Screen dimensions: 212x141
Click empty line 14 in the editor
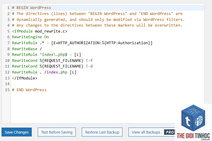point(107,84)
